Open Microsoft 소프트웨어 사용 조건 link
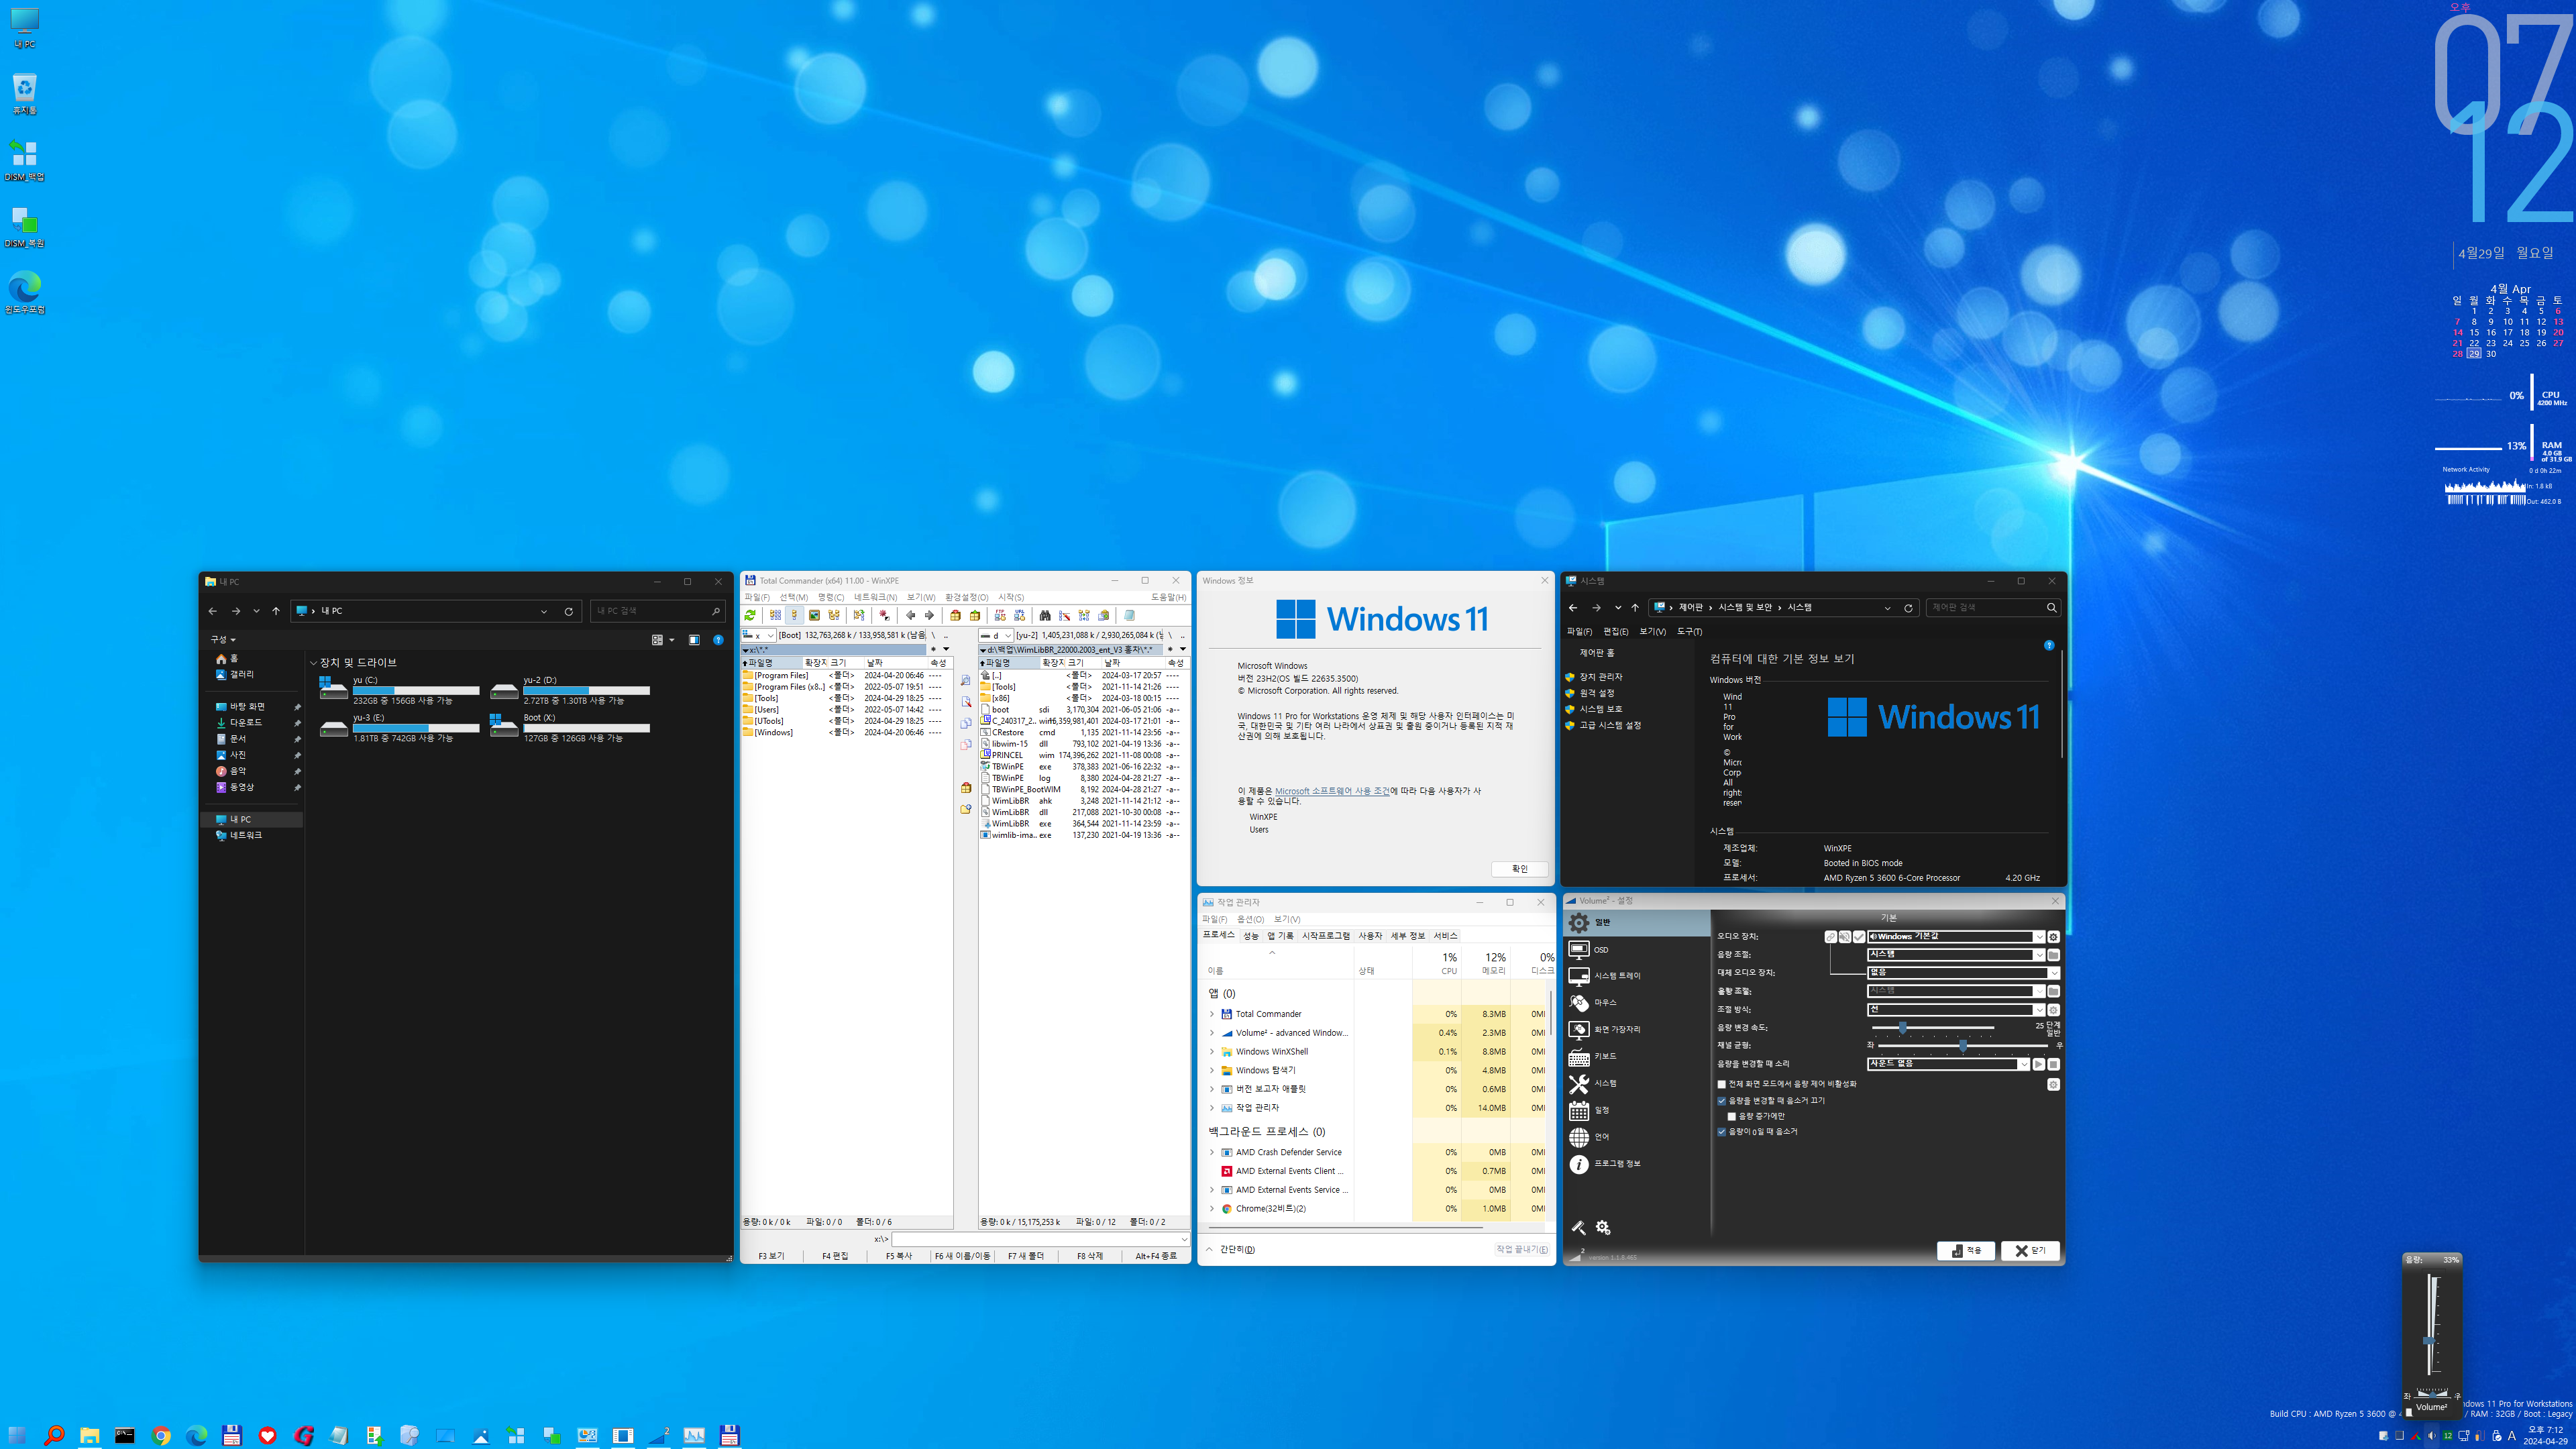Image resolution: width=2576 pixels, height=1449 pixels. pos(1331,791)
